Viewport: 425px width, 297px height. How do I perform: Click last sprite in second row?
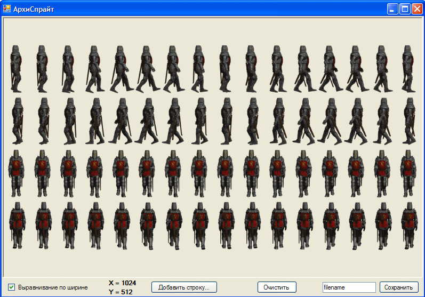tap(410, 121)
